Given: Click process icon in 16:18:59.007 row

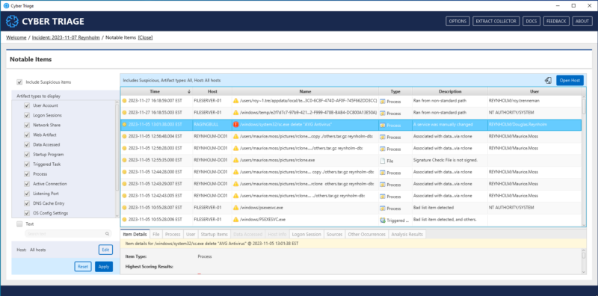Looking at the screenshot, I should [x=382, y=102].
